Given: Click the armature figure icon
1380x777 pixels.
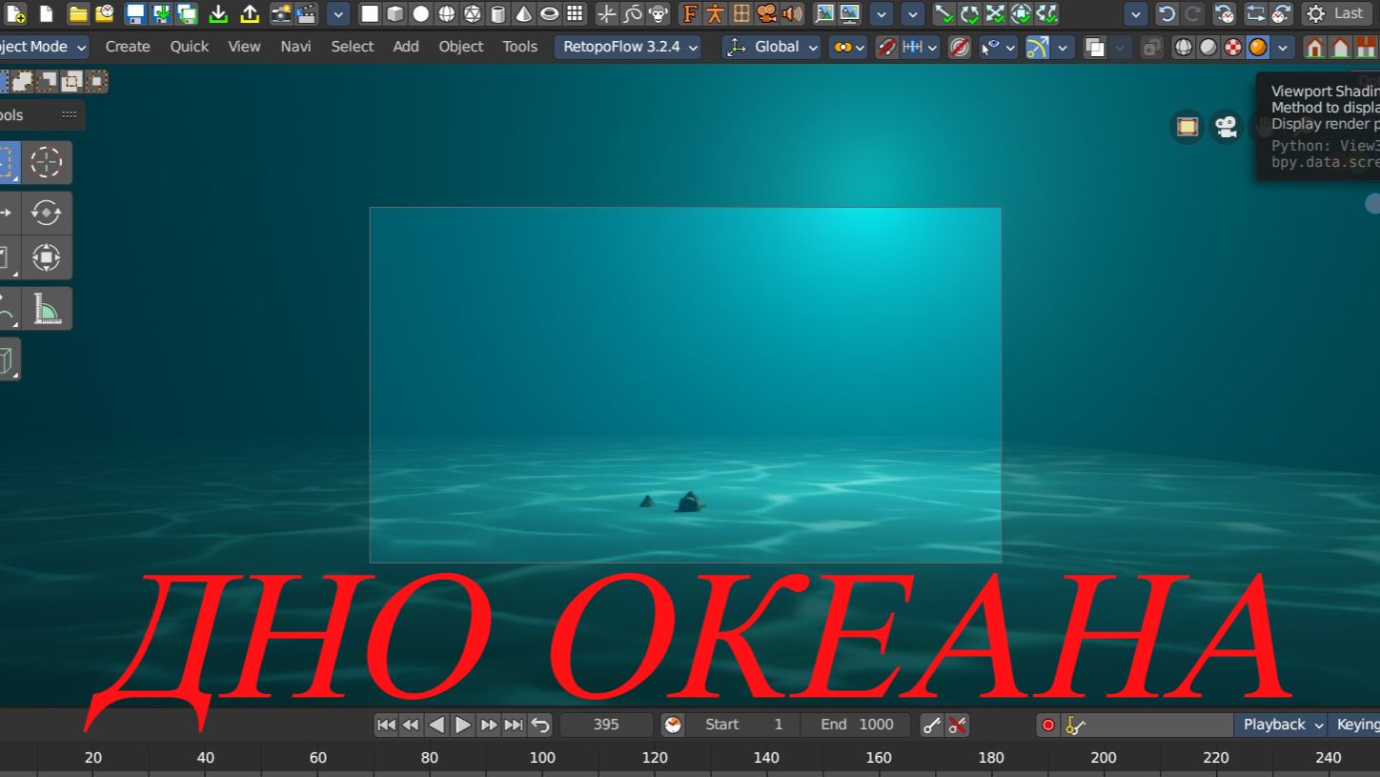Looking at the screenshot, I should pyautogui.click(x=715, y=14).
